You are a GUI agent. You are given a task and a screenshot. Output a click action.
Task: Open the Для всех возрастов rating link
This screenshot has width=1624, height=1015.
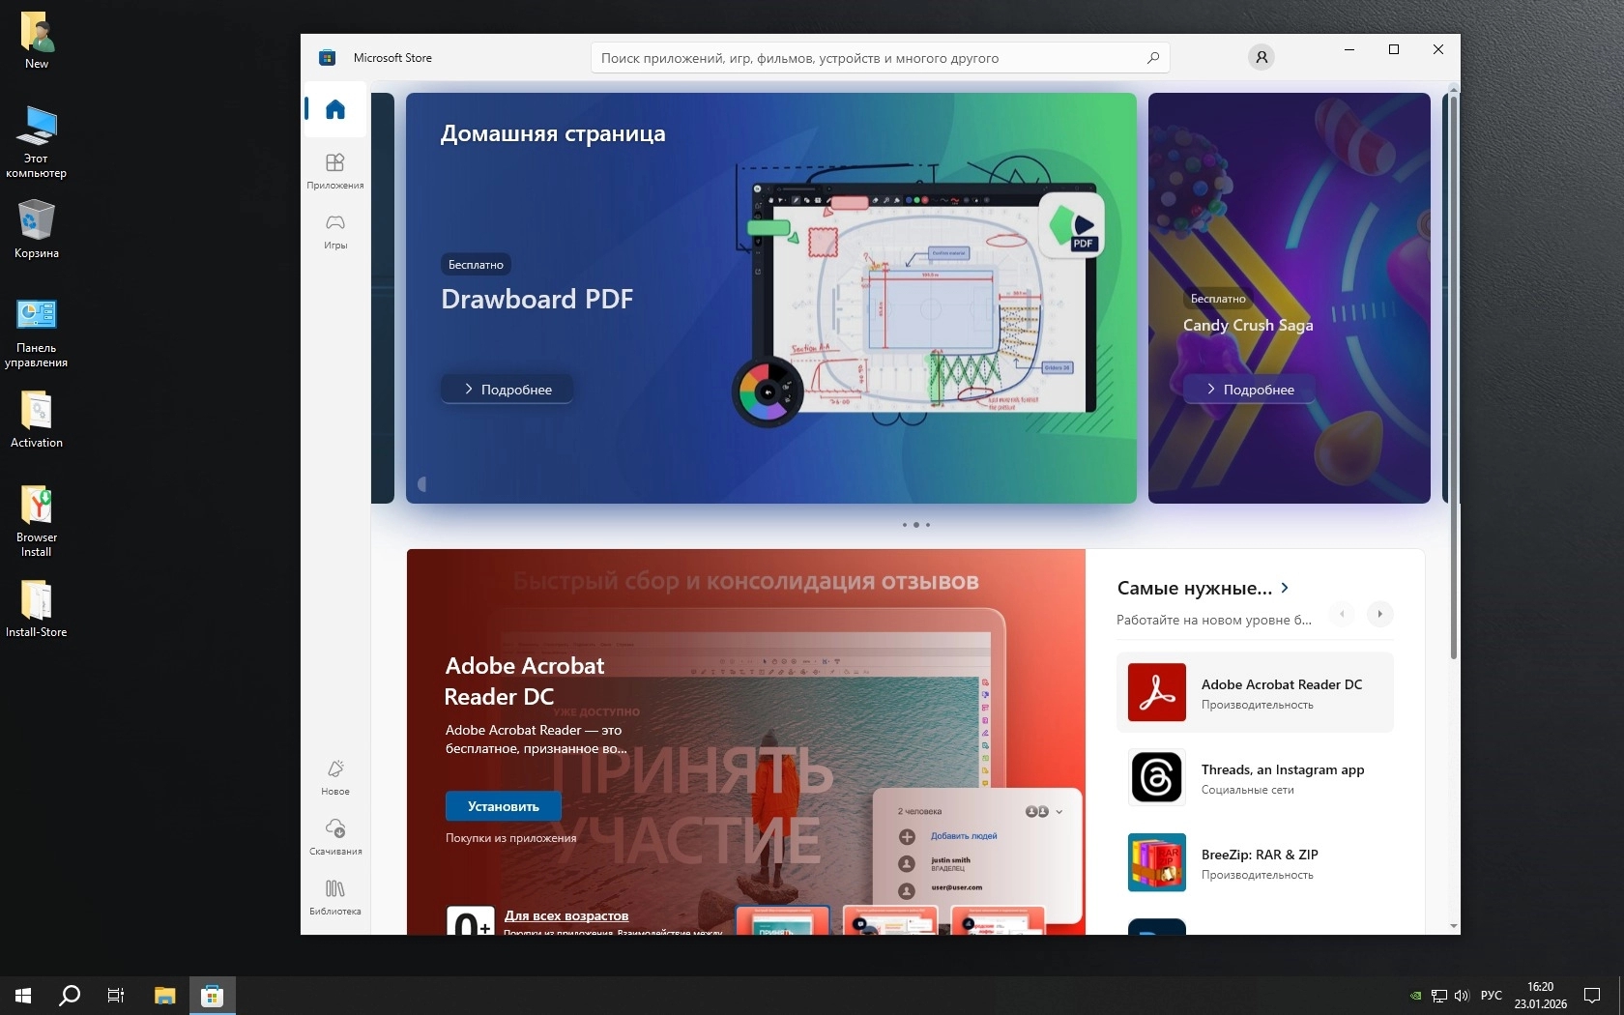pyautogui.click(x=565, y=915)
